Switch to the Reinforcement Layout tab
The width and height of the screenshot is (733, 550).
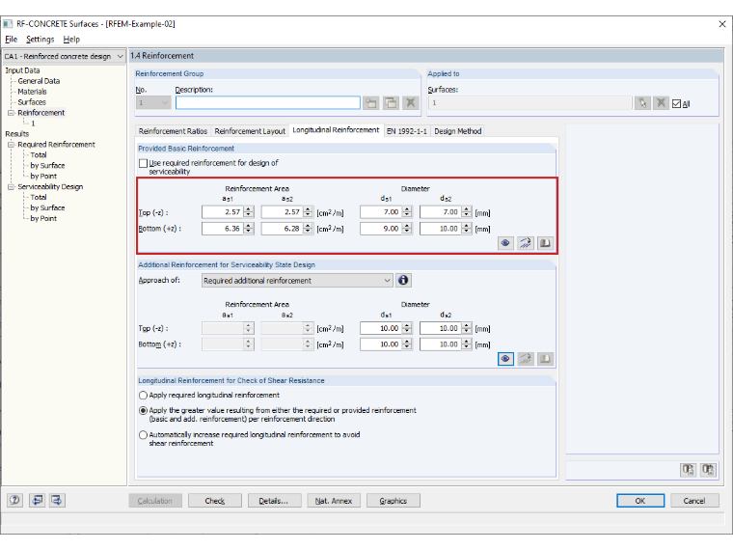250,131
